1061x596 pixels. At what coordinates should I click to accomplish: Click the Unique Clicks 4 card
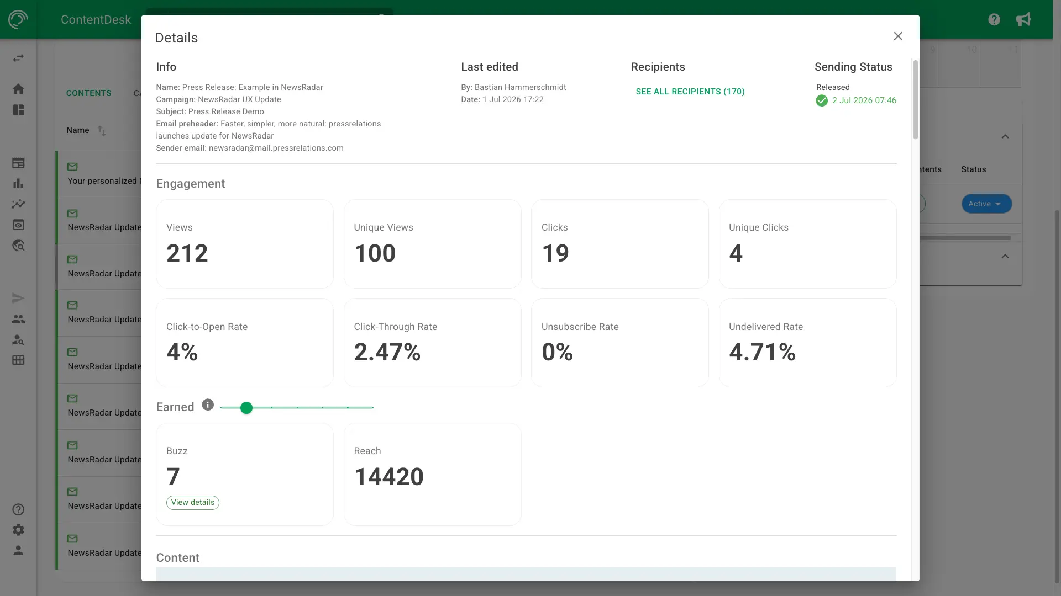coord(807,244)
